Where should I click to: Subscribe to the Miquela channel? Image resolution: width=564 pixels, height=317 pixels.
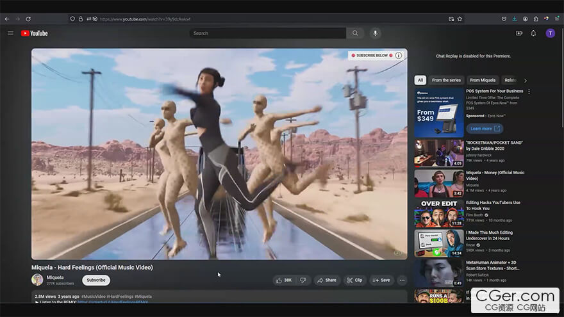point(96,280)
